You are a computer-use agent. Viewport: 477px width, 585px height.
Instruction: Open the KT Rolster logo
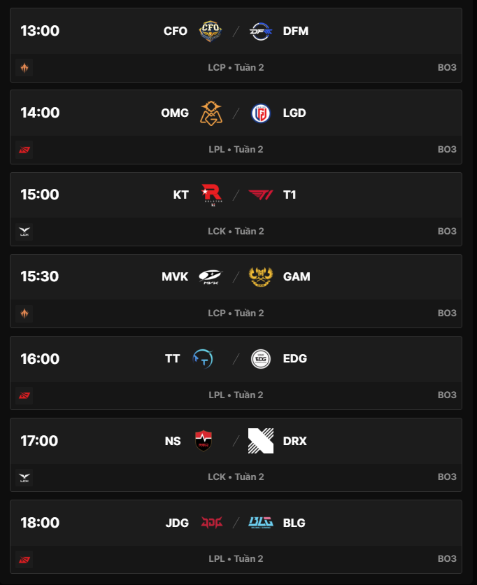[211, 195]
